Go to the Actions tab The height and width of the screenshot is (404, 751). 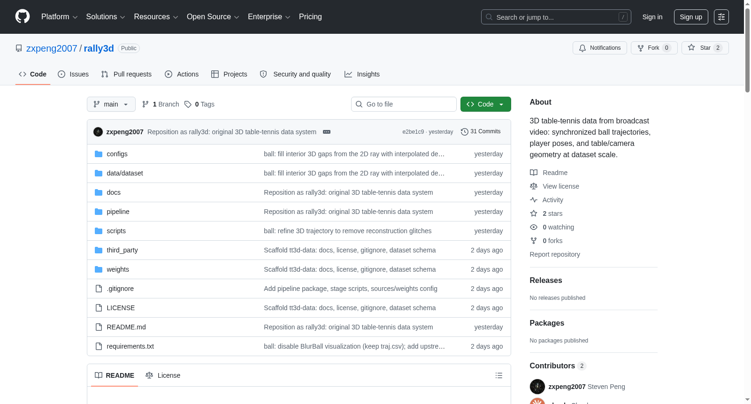182,74
